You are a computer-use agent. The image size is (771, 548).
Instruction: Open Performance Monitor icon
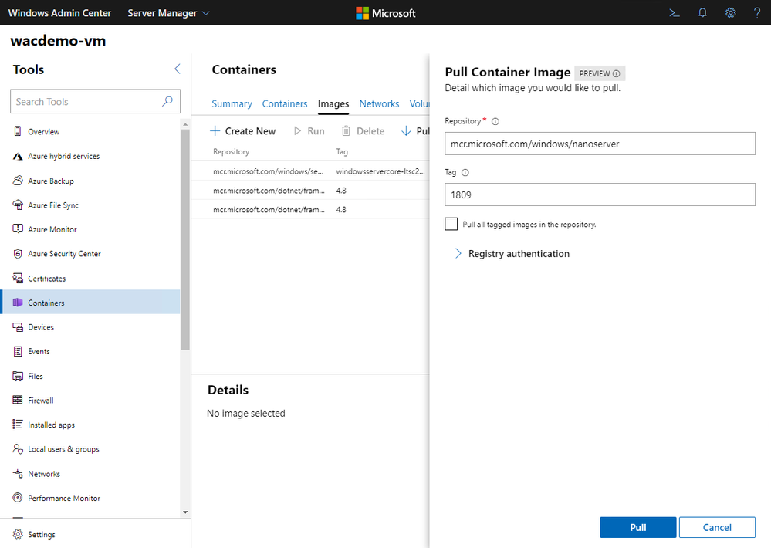(x=18, y=497)
